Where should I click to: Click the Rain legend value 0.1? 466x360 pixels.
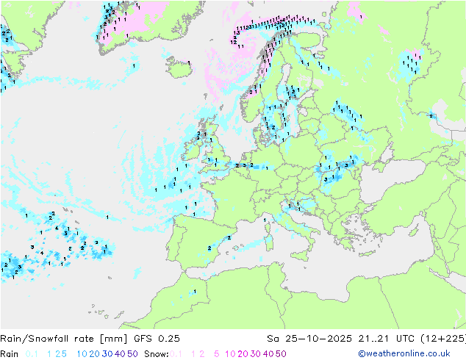(x=32, y=354)
